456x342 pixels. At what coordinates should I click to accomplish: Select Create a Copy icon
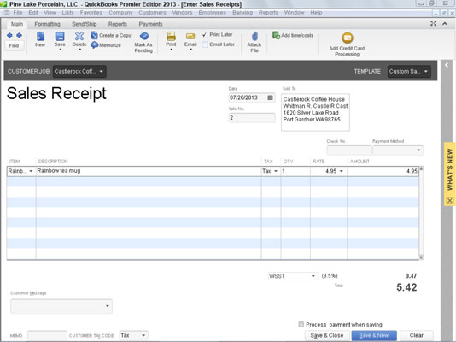[x=94, y=35]
